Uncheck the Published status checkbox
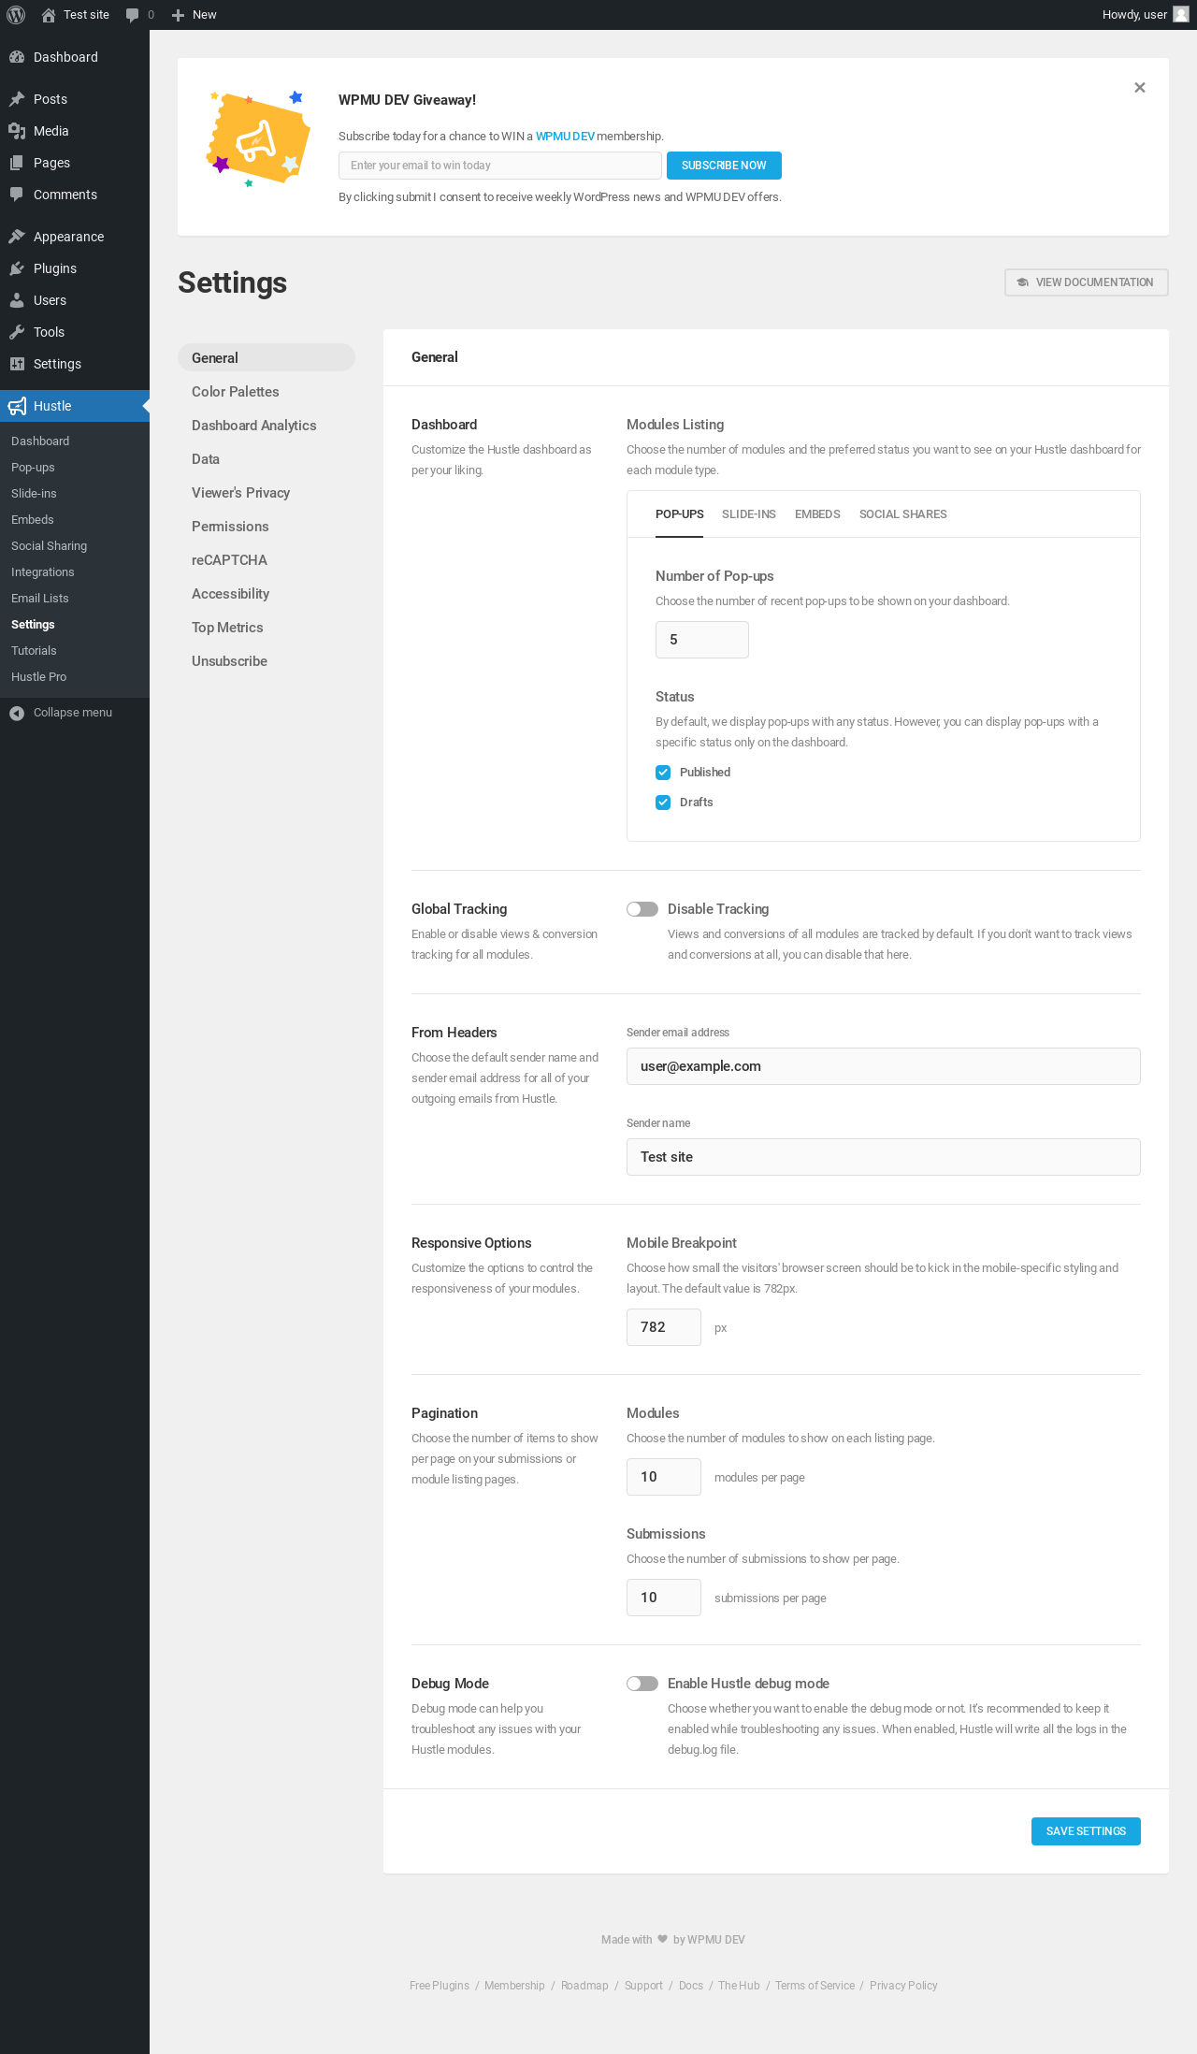1197x2054 pixels. (x=663, y=773)
